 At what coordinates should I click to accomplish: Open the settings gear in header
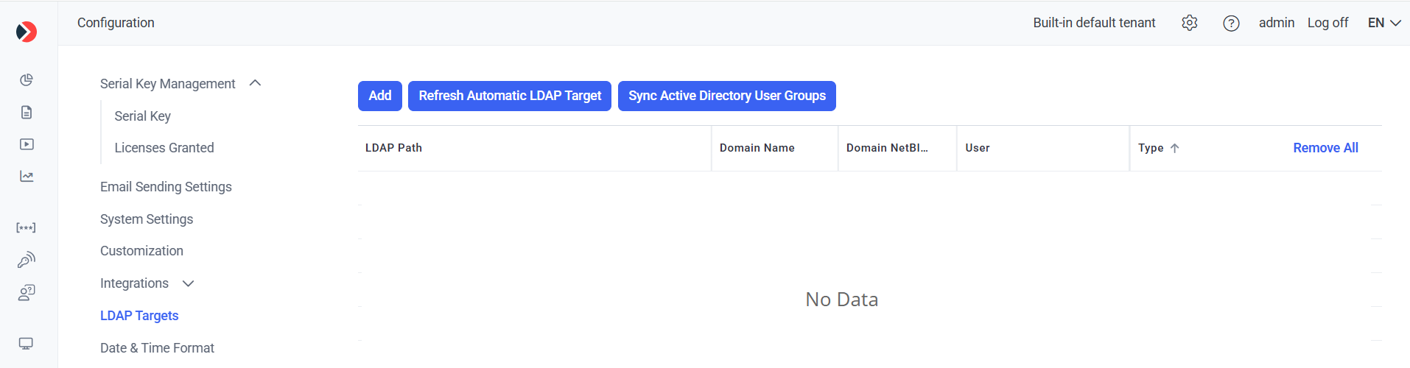pyautogui.click(x=1189, y=23)
